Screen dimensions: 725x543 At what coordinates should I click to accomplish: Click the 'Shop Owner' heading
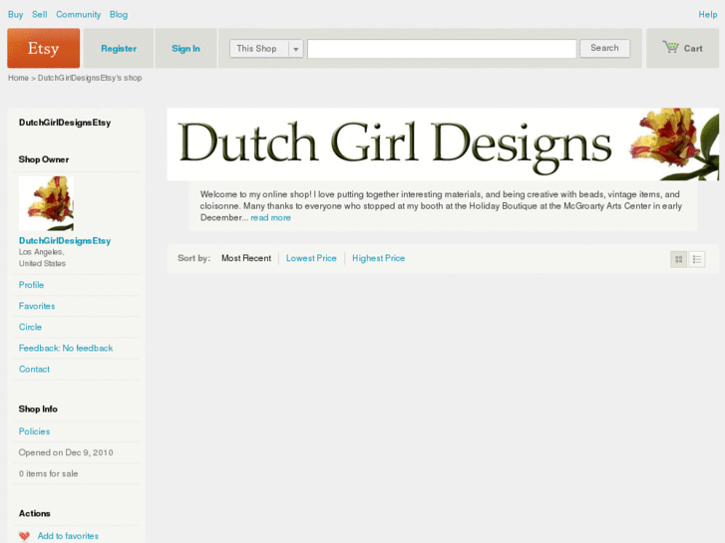point(44,159)
